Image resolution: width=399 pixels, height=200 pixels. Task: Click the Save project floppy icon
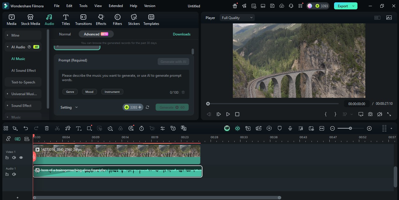click(x=272, y=6)
